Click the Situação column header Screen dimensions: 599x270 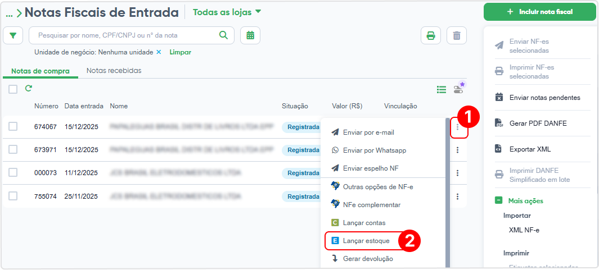click(x=295, y=106)
